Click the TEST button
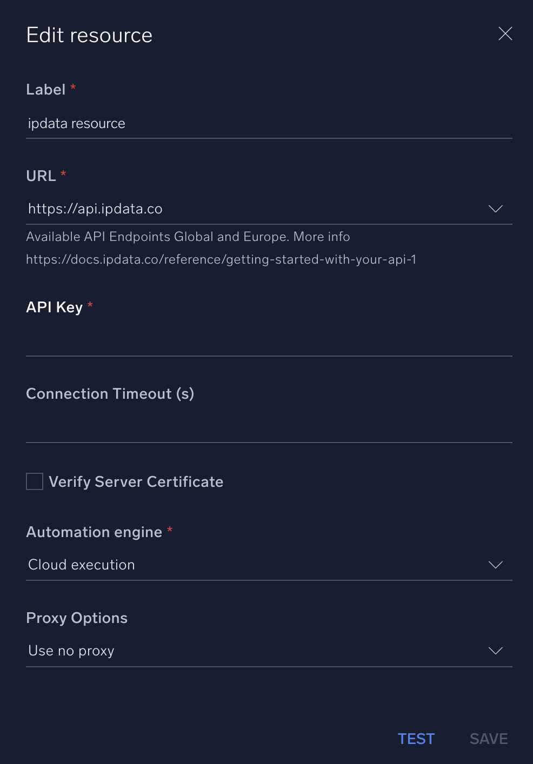 (416, 739)
